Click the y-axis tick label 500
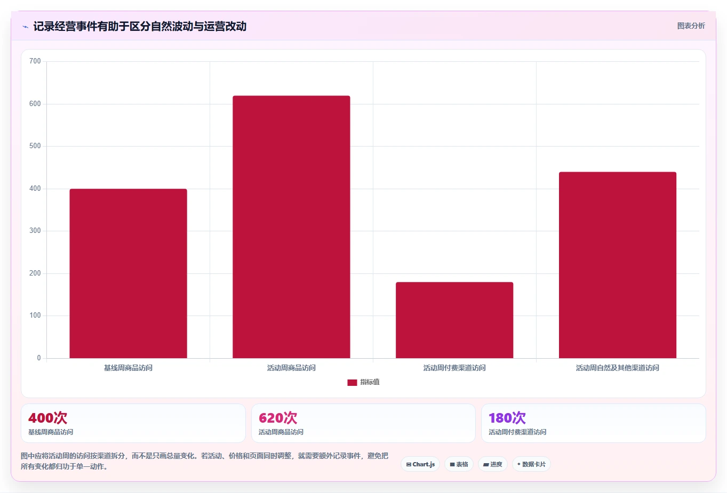This screenshot has height=493, width=727. (x=35, y=146)
